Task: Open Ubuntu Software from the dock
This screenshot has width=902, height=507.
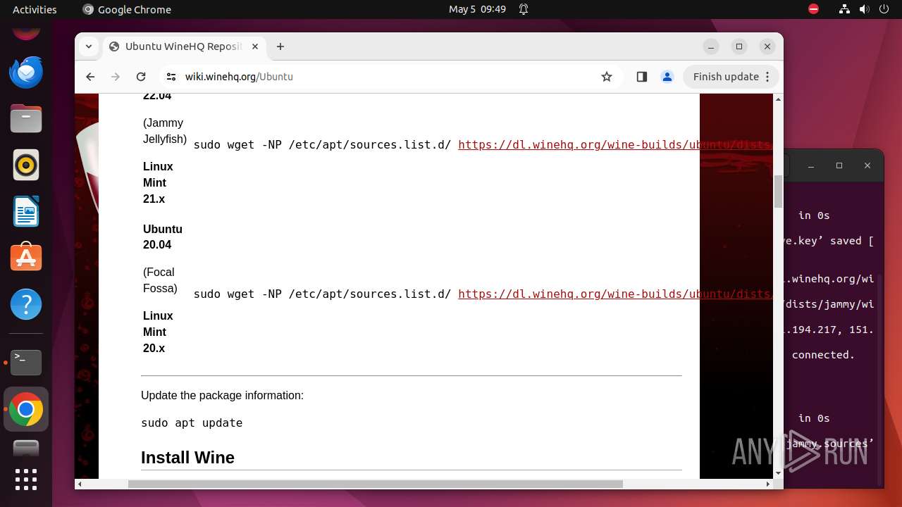Action: click(26, 258)
